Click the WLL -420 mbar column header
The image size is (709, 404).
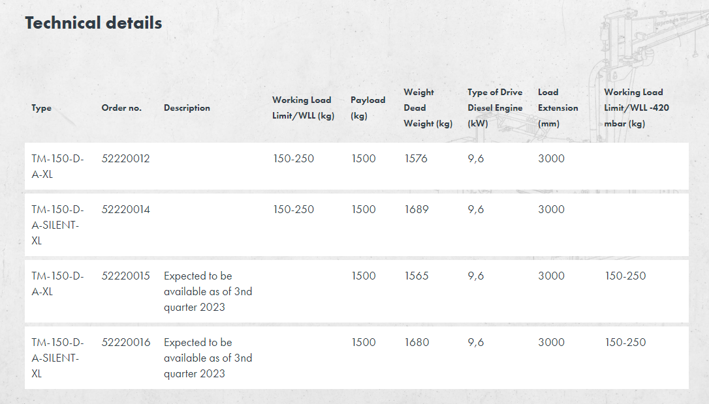click(636, 108)
